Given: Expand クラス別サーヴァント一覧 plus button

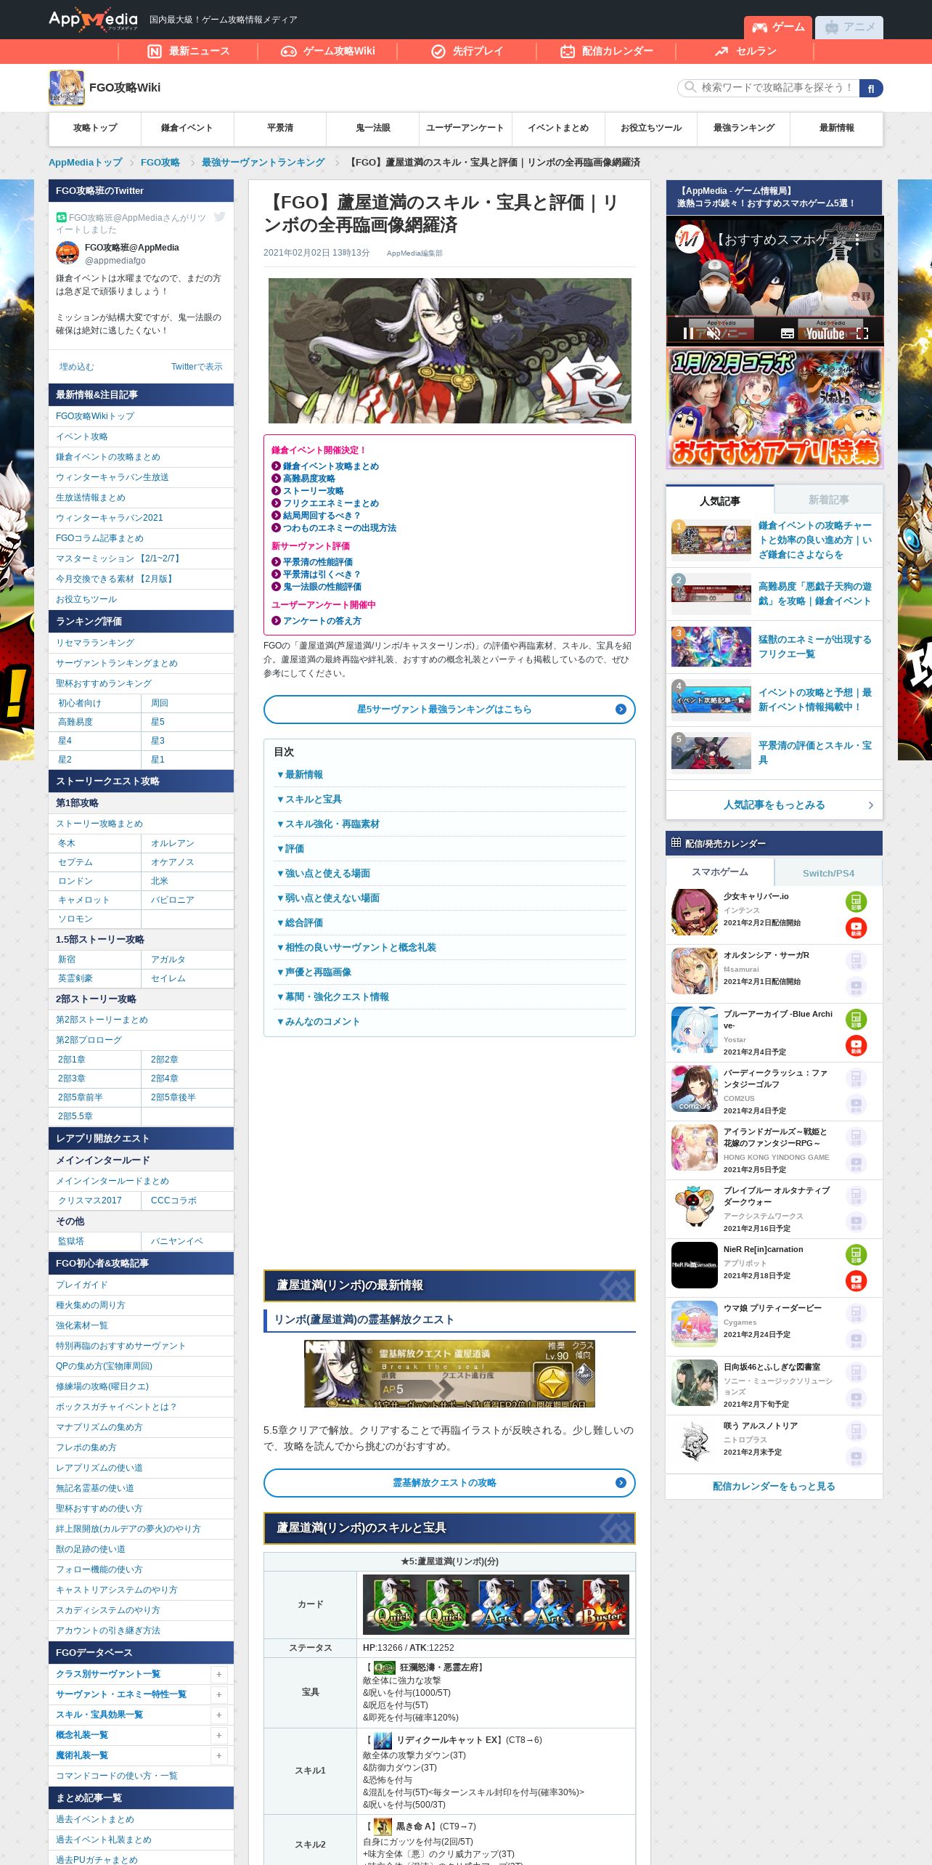Looking at the screenshot, I should pyautogui.click(x=218, y=1675).
